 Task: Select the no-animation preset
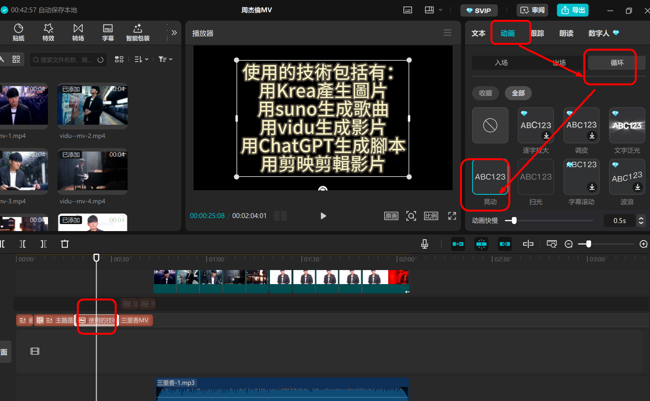click(490, 125)
